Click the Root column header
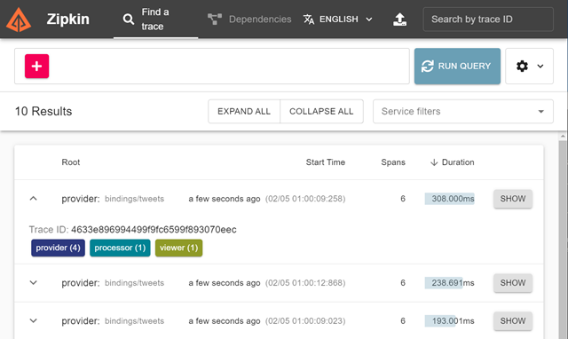The image size is (568, 339). [x=71, y=162]
